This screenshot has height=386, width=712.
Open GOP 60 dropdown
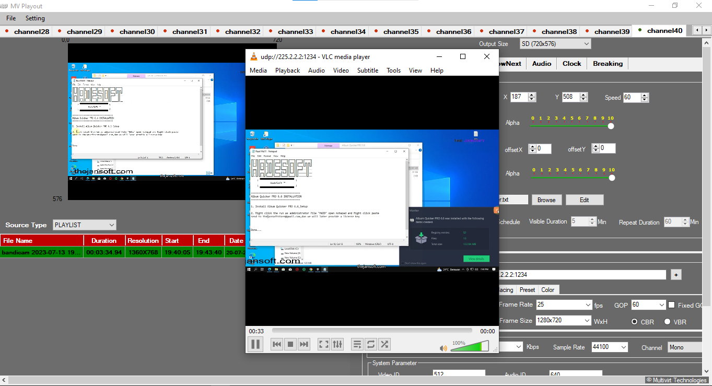coord(648,305)
